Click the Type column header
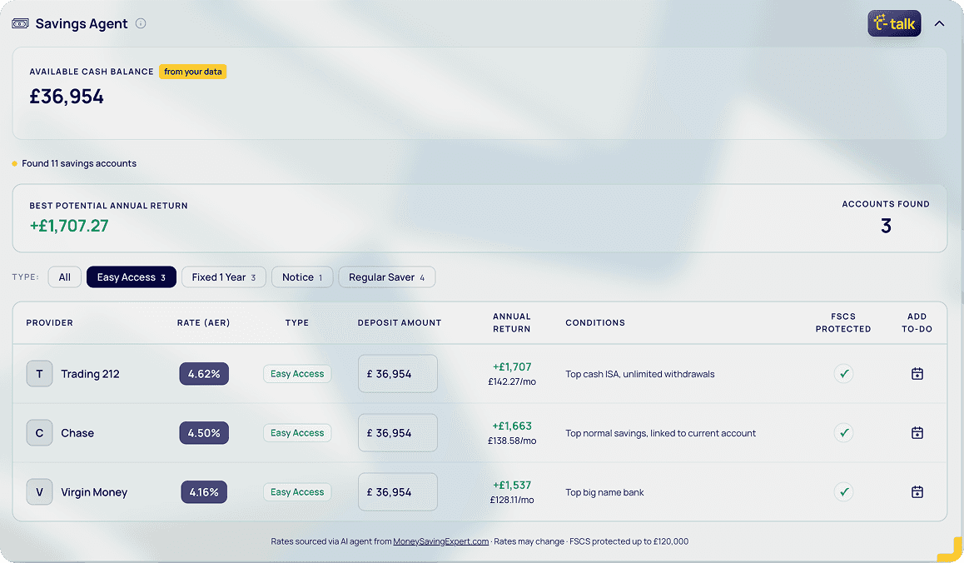 [297, 322]
